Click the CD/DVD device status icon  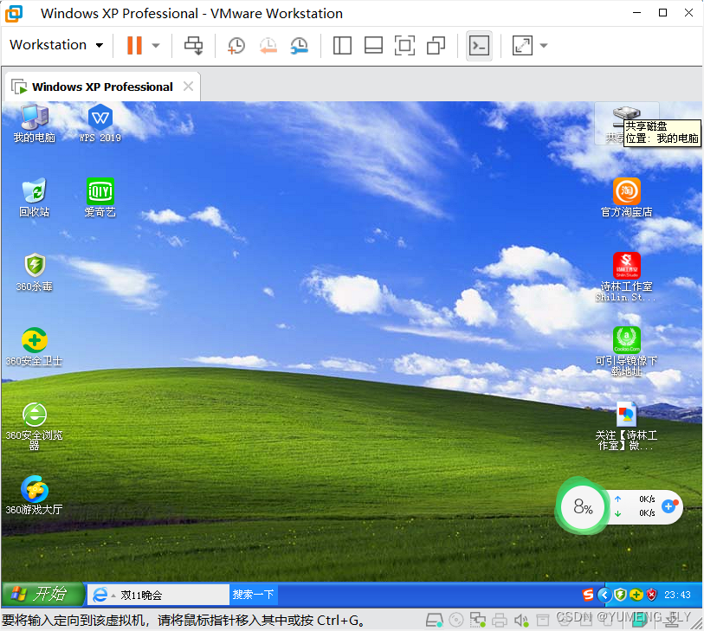click(456, 621)
